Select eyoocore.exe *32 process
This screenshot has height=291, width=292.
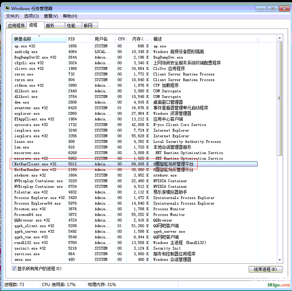(x=135, y=125)
